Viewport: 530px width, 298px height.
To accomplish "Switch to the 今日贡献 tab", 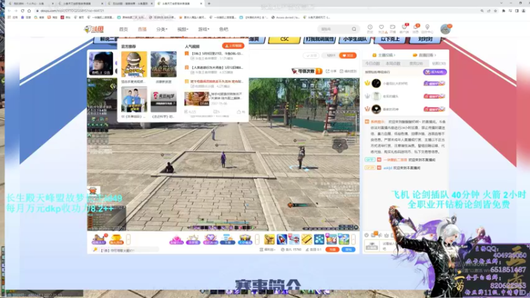I will pyautogui.click(x=372, y=64).
